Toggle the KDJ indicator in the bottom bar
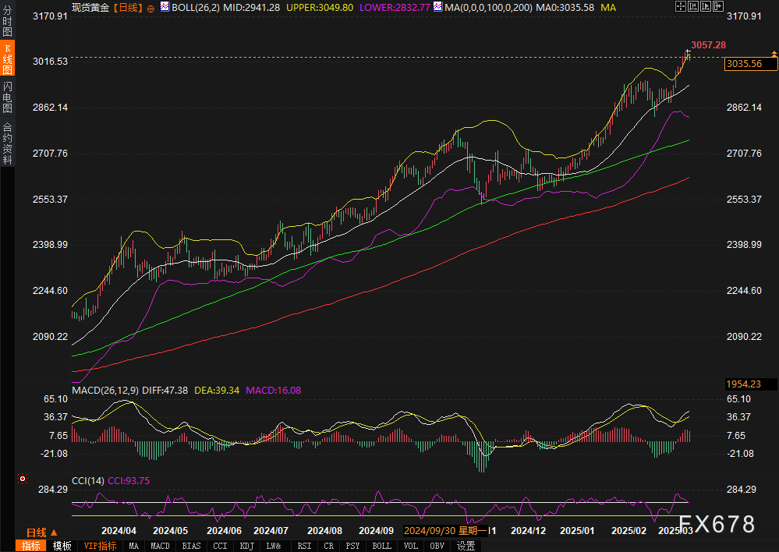 coord(246,546)
